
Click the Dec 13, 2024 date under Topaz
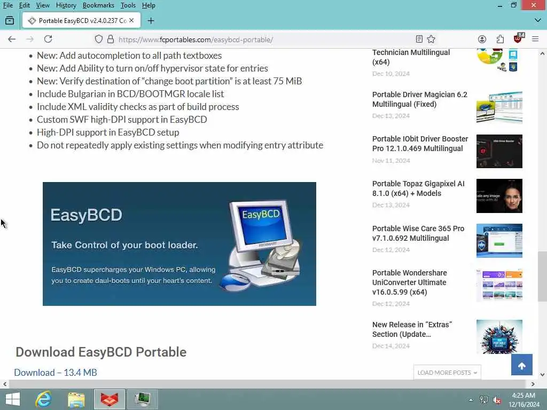click(x=390, y=205)
